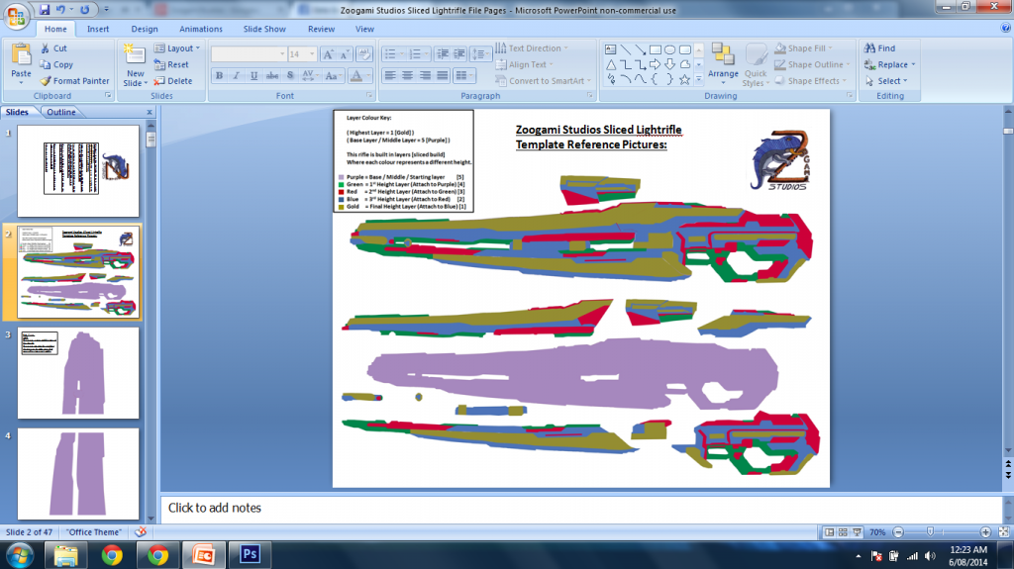Reset the slide layout
The image size is (1014, 569).
click(172, 64)
